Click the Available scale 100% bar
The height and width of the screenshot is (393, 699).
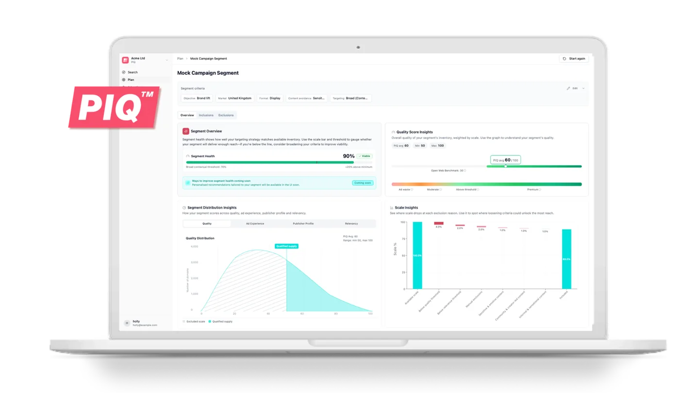417,256
